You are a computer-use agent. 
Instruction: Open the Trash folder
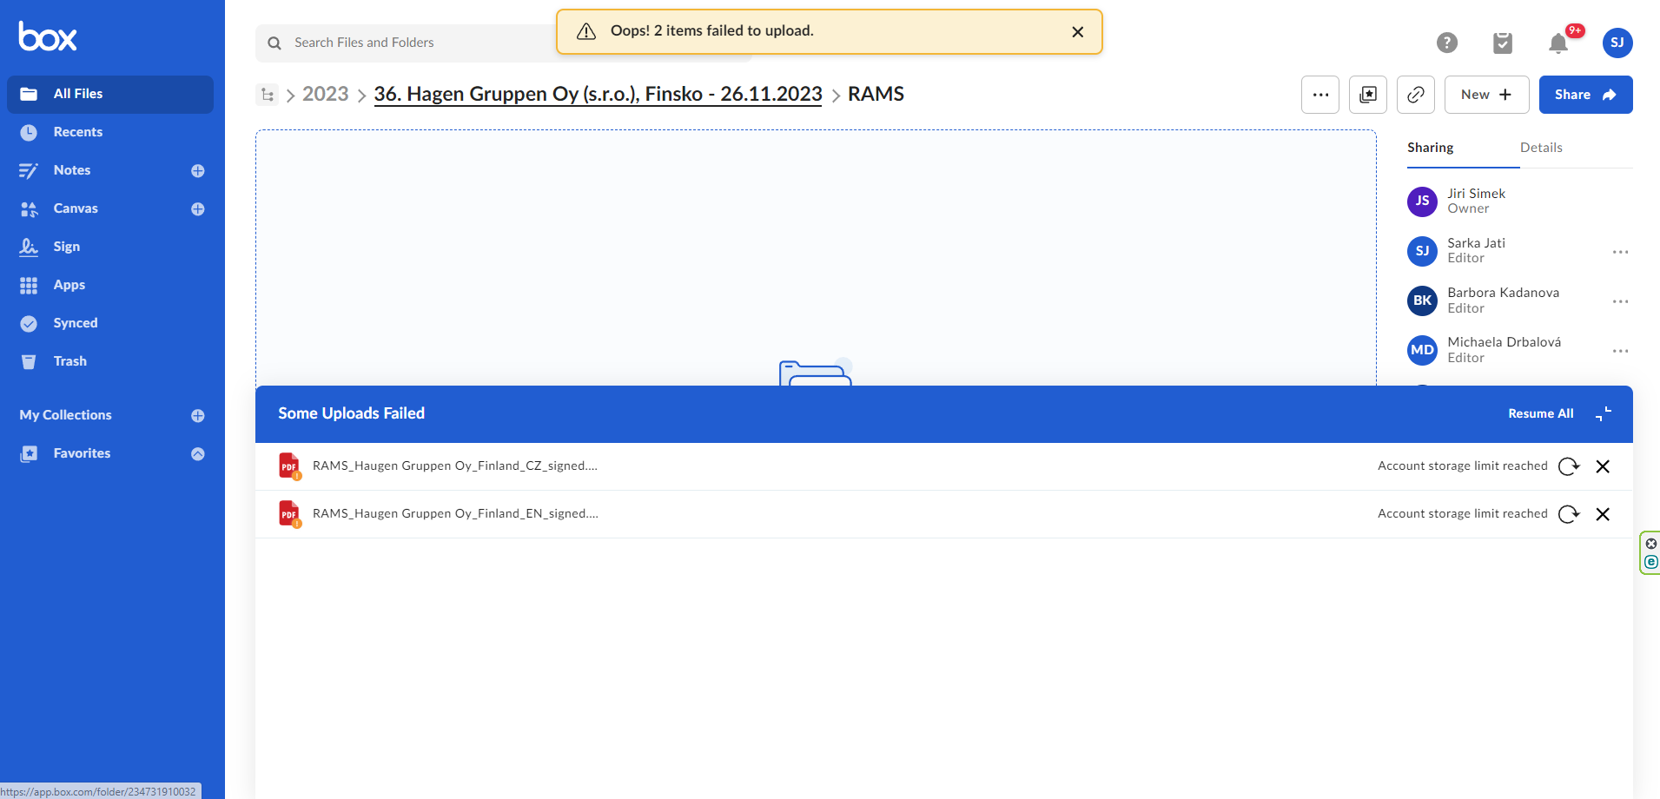pyautogui.click(x=69, y=361)
